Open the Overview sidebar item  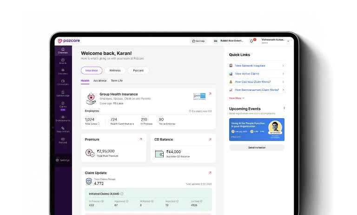(x=63, y=51)
